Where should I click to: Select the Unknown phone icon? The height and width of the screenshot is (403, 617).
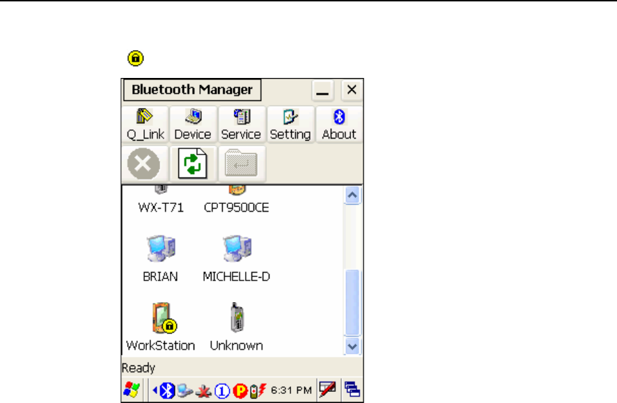click(237, 317)
